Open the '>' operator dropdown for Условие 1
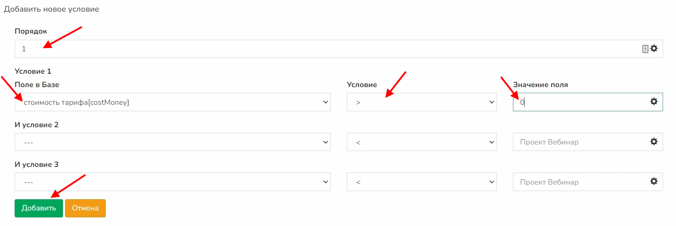 (x=421, y=102)
